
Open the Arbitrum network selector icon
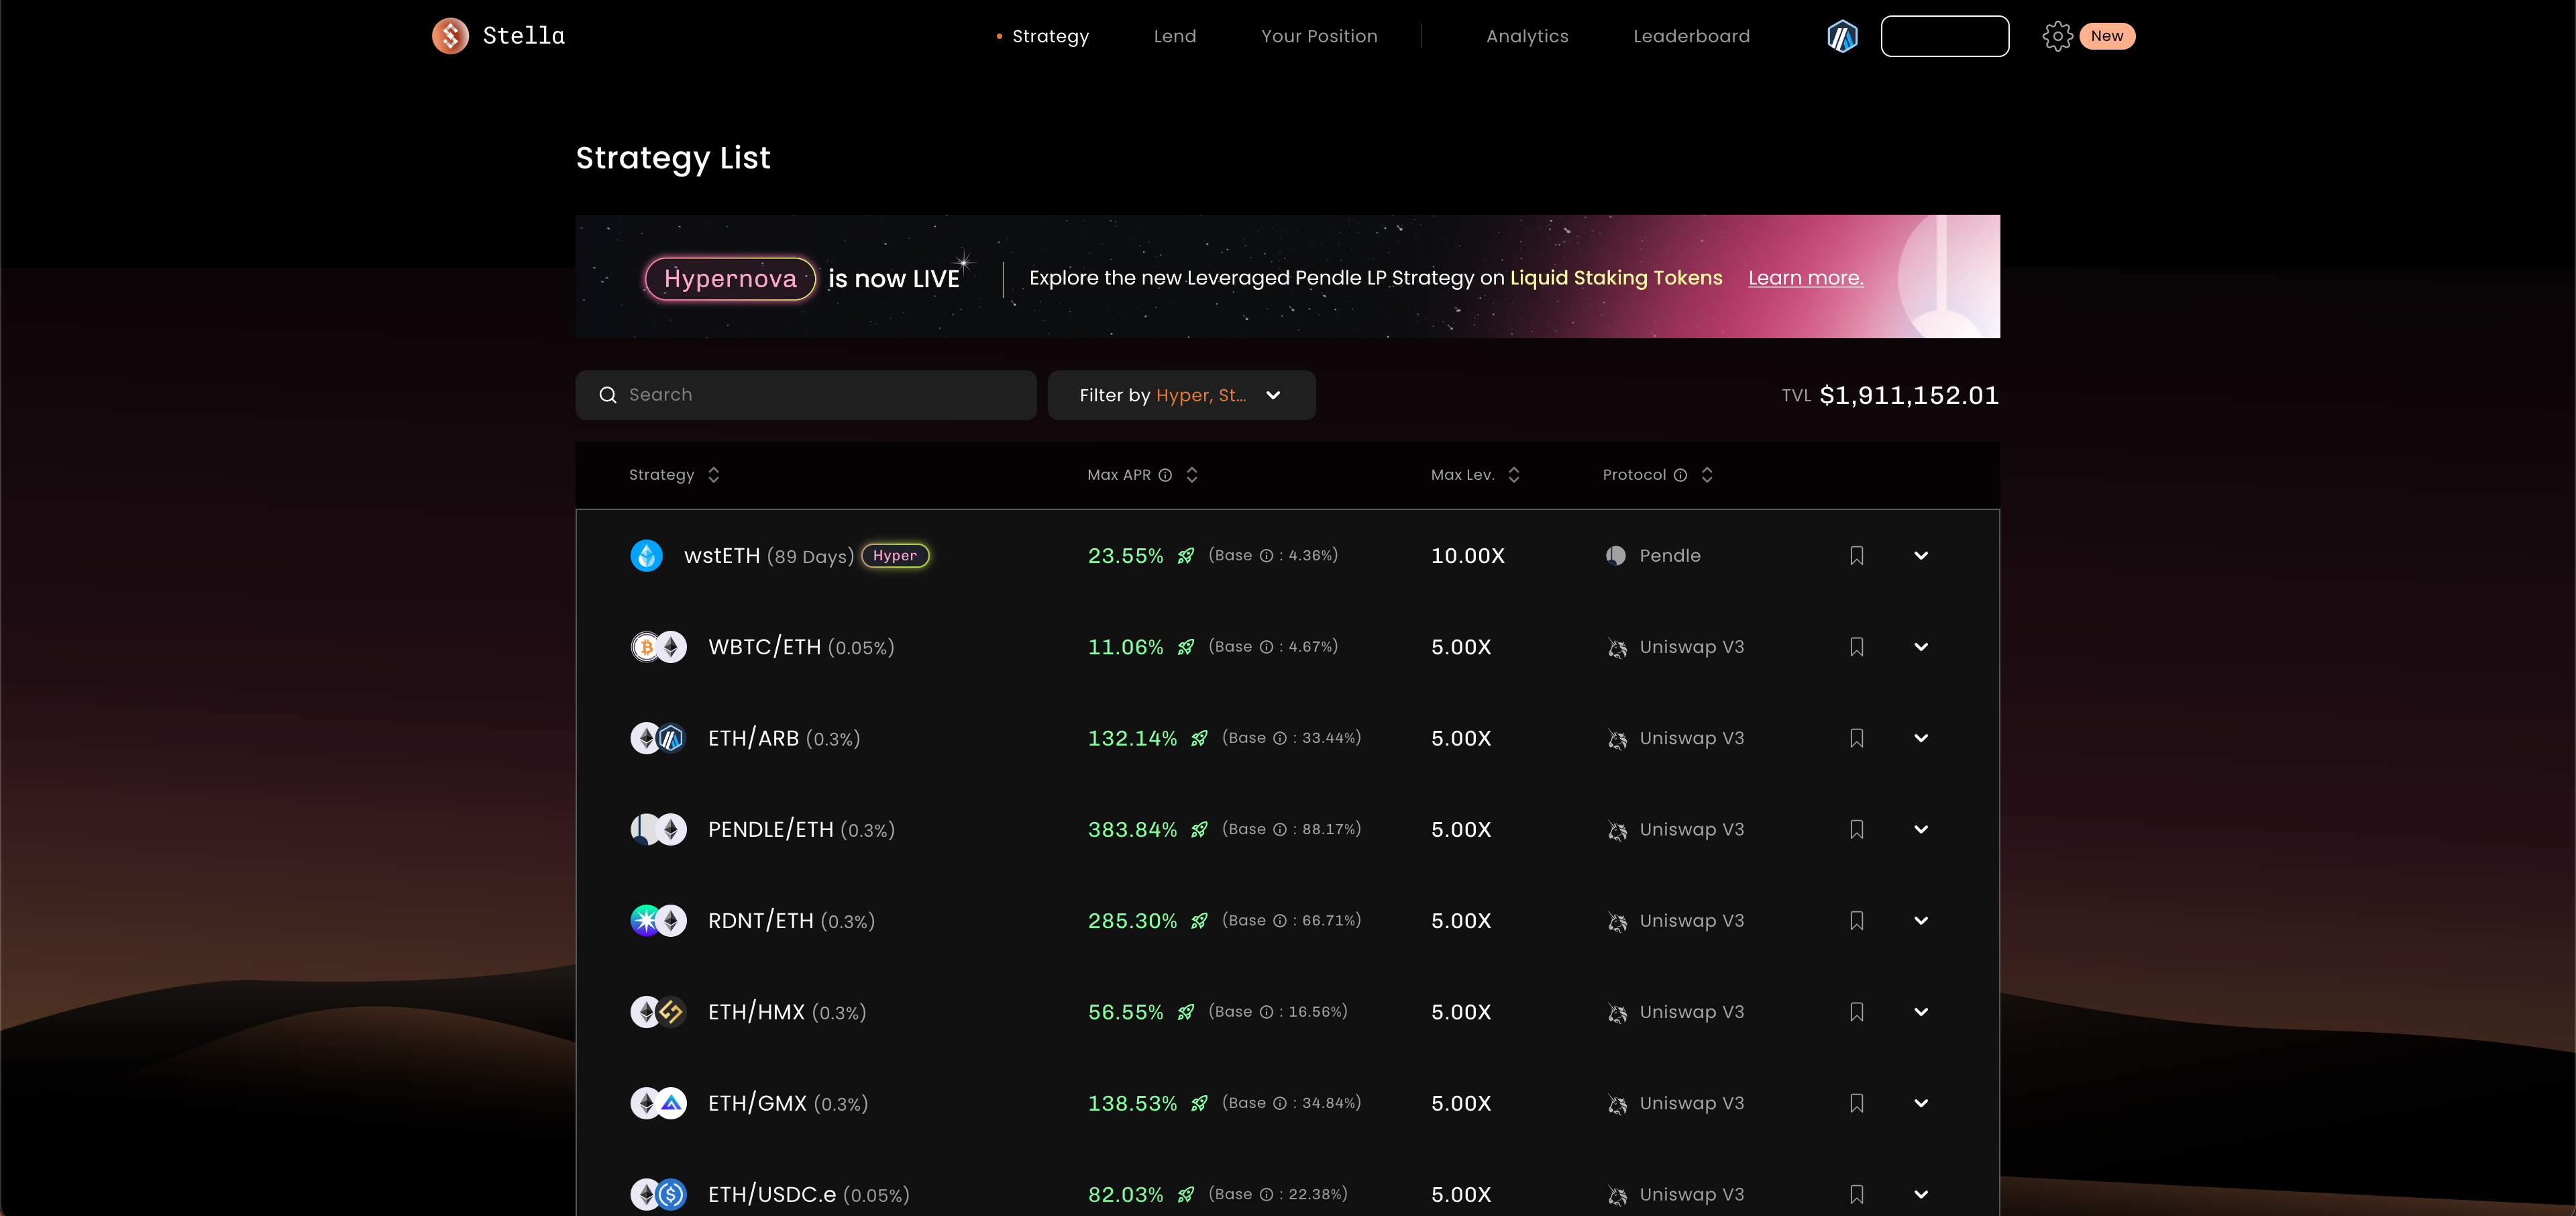tap(1842, 36)
